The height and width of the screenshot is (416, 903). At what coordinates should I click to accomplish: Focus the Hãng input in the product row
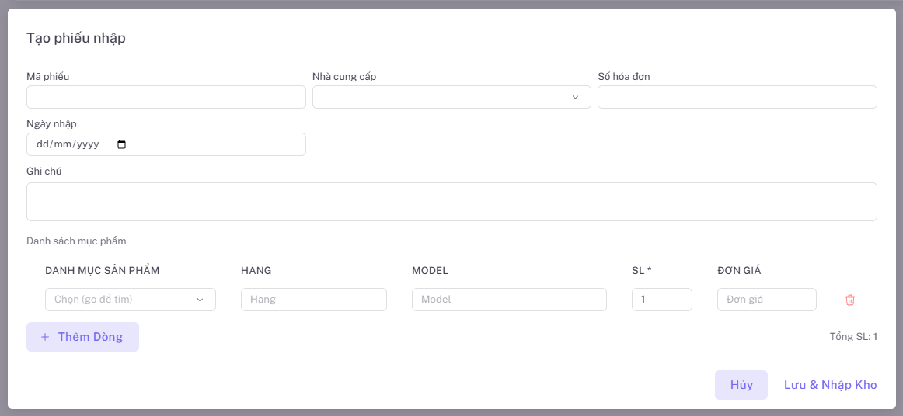tap(314, 300)
